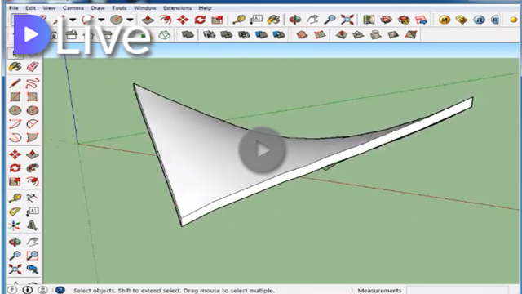
Task: Play the video with center play button
Action: coord(262,150)
